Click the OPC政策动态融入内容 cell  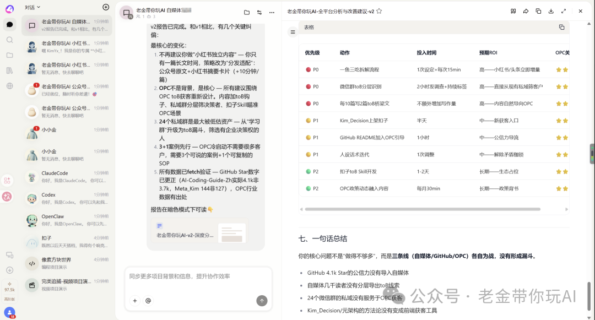pos(364,188)
